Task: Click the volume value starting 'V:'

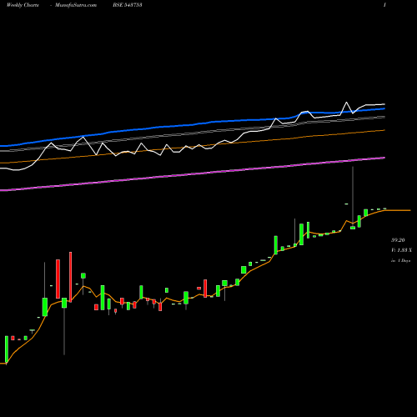Action: pyautogui.click(x=401, y=250)
